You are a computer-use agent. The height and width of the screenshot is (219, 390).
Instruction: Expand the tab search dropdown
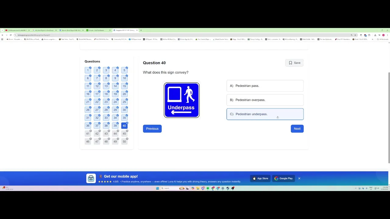point(2,30)
